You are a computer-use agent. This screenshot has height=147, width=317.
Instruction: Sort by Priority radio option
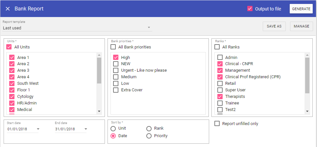click(149, 136)
